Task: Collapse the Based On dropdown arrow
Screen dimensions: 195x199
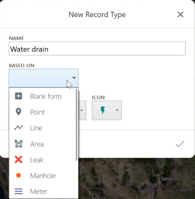Action: tap(74, 77)
